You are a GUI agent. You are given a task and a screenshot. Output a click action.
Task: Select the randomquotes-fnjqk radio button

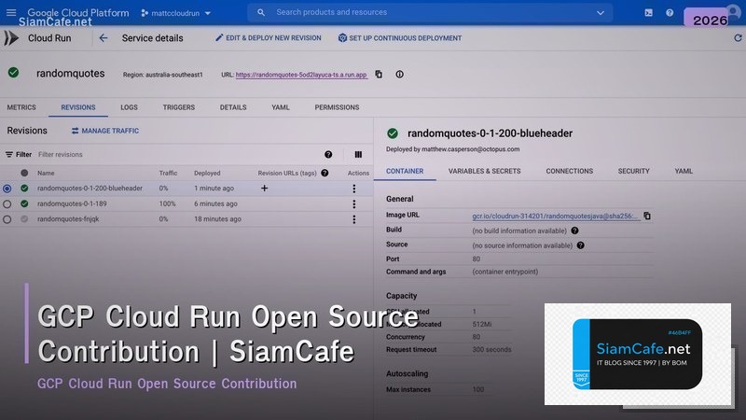(7, 219)
